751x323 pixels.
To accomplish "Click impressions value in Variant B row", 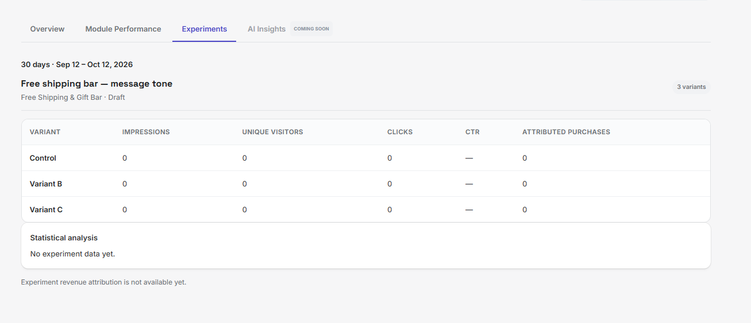I will pyautogui.click(x=125, y=184).
